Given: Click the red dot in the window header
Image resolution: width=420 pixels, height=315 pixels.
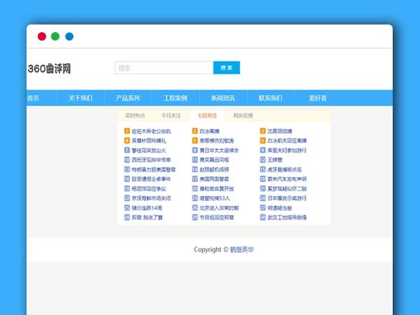Looking at the screenshot, I should click(x=42, y=36).
